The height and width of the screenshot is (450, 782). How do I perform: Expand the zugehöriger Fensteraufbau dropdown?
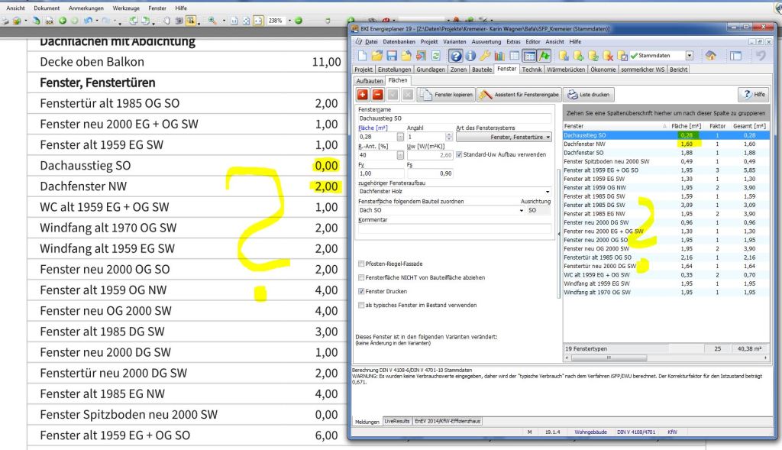[x=548, y=191]
